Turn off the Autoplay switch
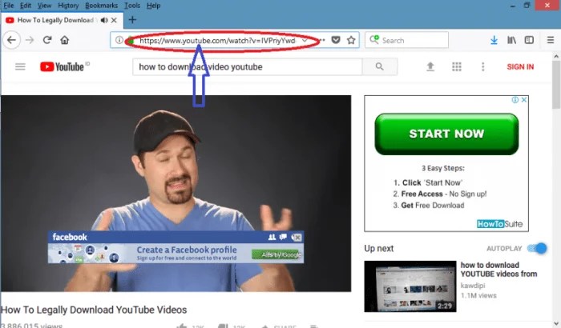The image size is (561, 328). [537, 248]
